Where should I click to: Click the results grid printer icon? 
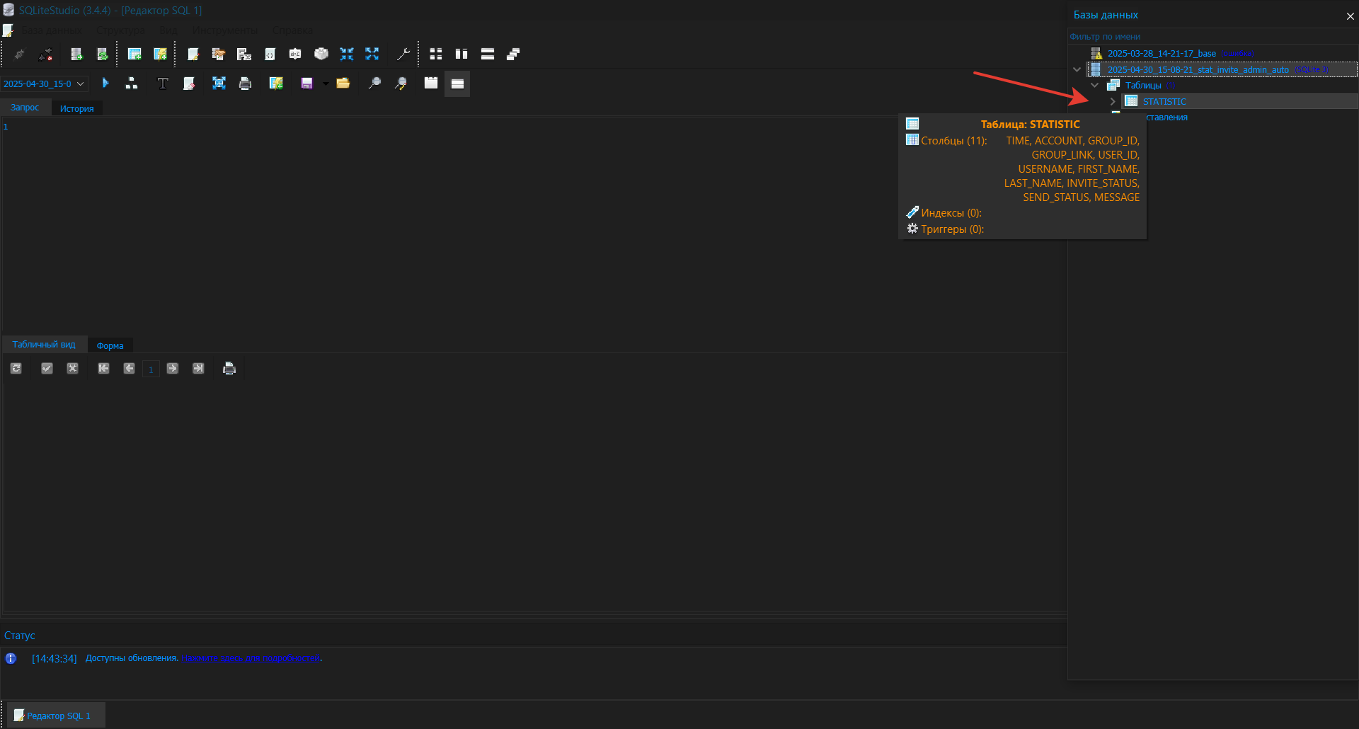pos(229,368)
